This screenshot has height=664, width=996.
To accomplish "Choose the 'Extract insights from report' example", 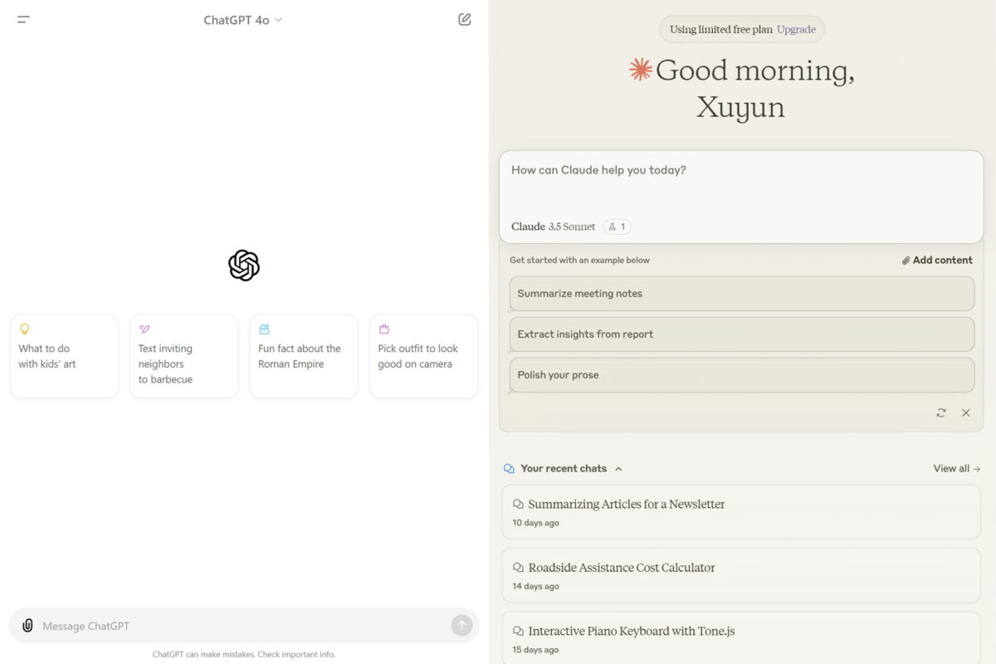I will click(x=741, y=334).
